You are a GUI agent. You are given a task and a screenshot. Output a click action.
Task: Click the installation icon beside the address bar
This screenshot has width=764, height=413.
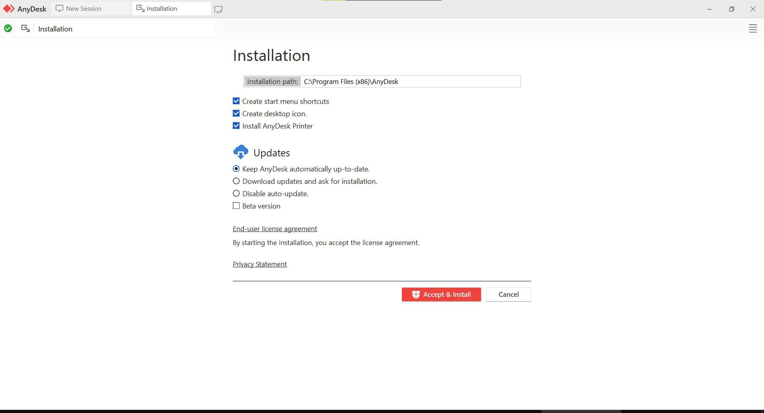[25, 29]
